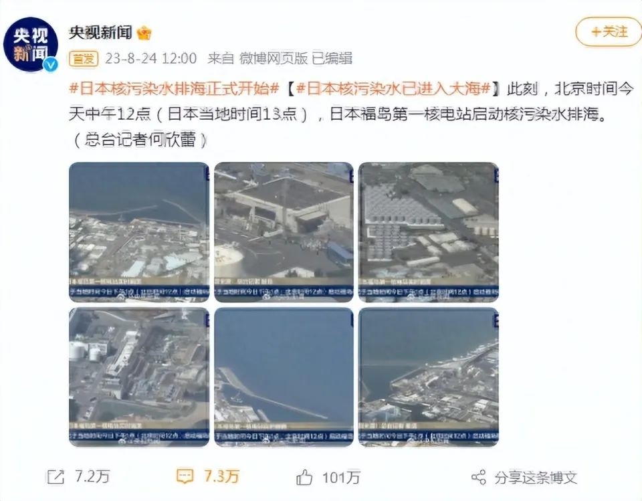Image resolution: width=642 pixels, height=501 pixels.
Task: Open hashtag #日本核污染水排海正式开始#
Action: (175, 88)
